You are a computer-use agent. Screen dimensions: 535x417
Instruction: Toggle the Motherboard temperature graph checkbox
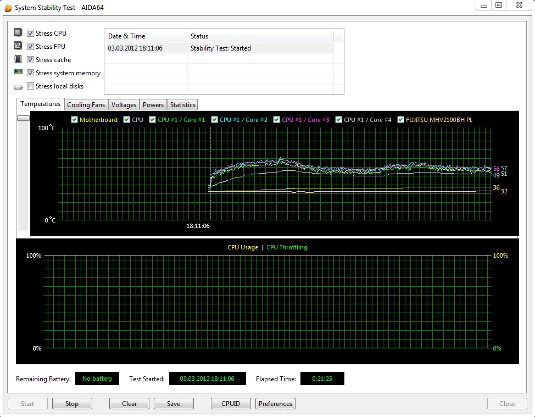75,120
